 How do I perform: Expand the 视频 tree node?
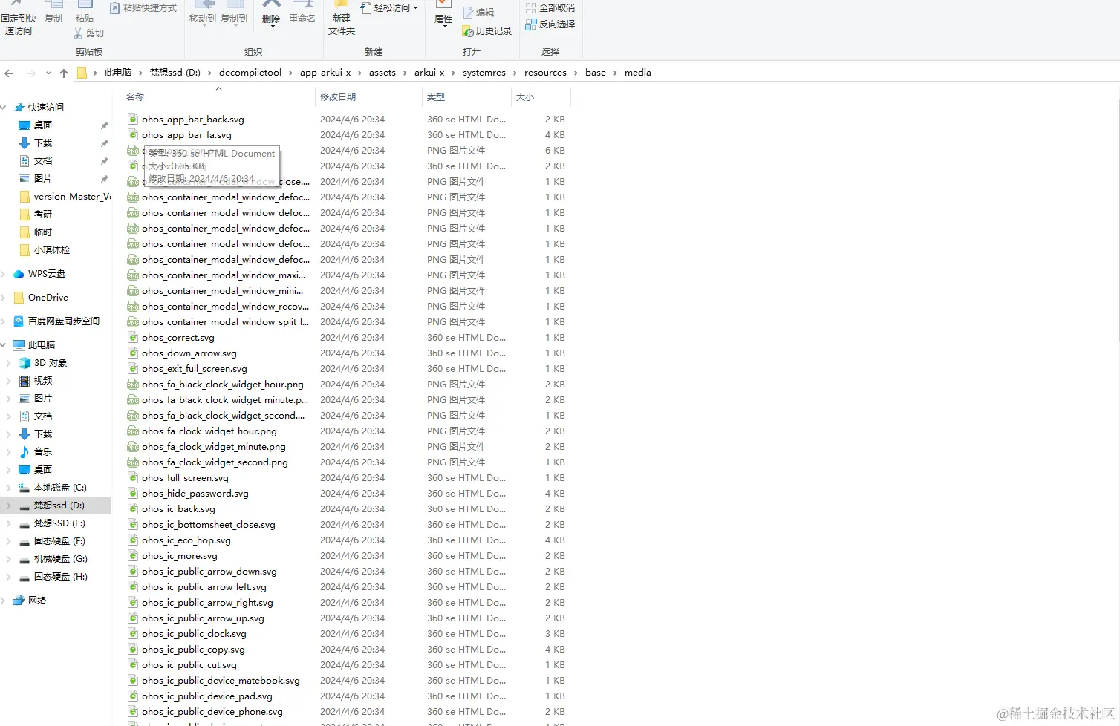pyautogui.click(x=9, y=381)
